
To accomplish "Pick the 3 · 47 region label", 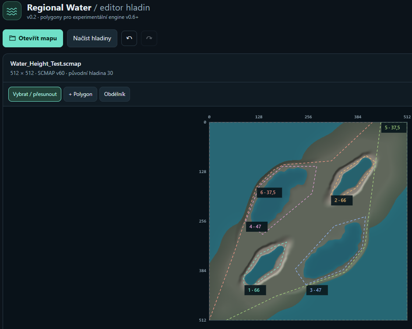I will (x=317, y=290).
